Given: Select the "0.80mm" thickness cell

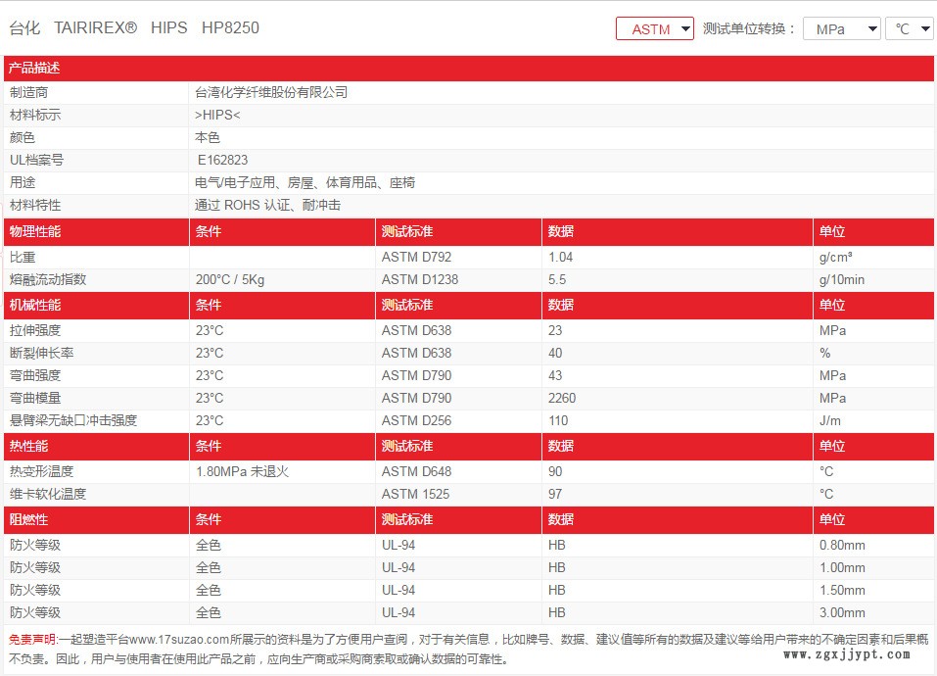Looking at the screenshot, I should tap(842, 545).
